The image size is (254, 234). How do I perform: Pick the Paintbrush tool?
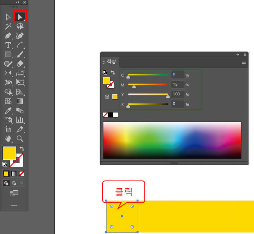(20, 54)
